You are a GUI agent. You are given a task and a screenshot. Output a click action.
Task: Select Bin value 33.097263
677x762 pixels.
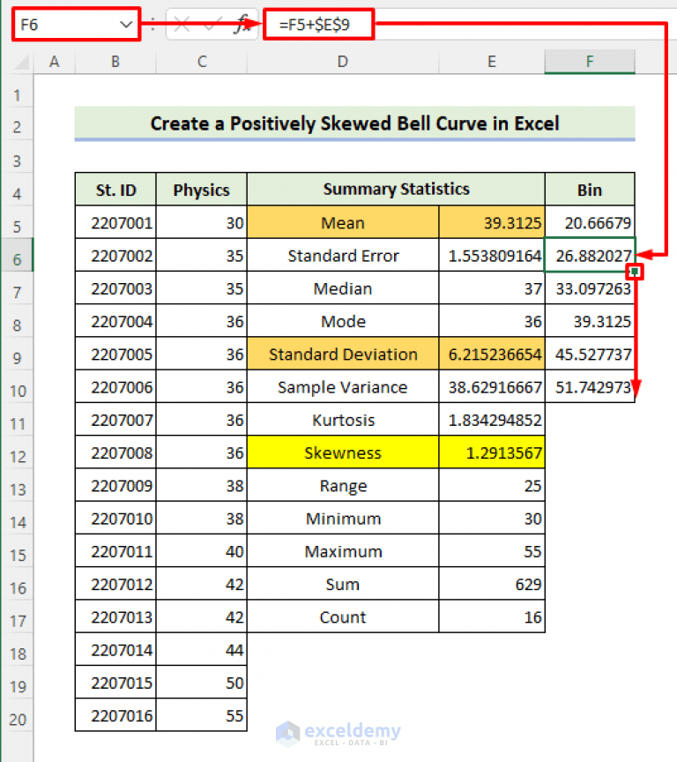pyautogui.click(x=590, y=288)
